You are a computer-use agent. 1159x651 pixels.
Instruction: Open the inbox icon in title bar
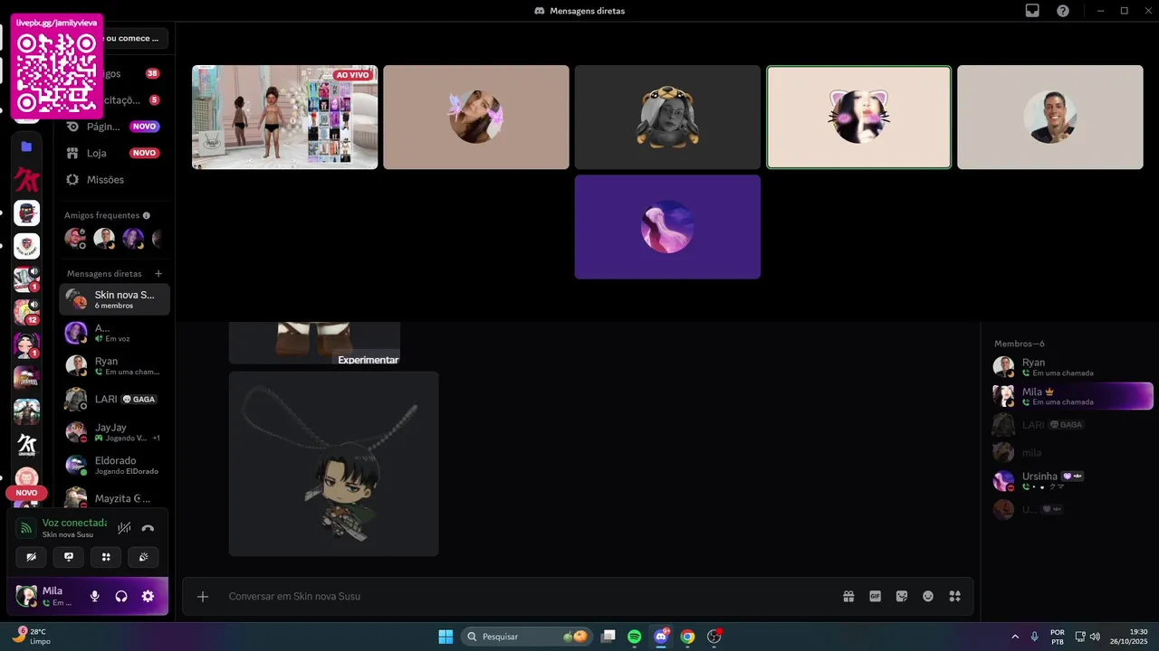1032,11
